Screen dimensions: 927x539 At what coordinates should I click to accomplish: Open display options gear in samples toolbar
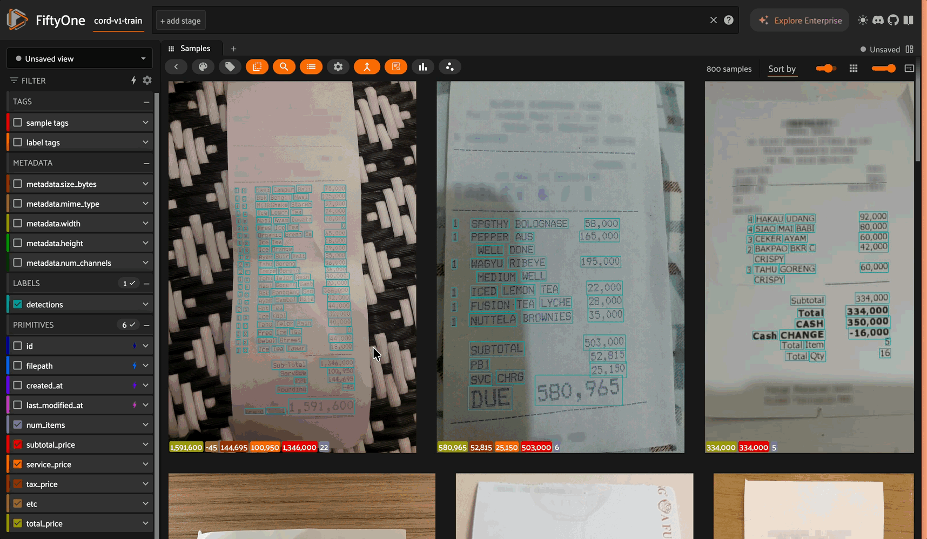338,67
